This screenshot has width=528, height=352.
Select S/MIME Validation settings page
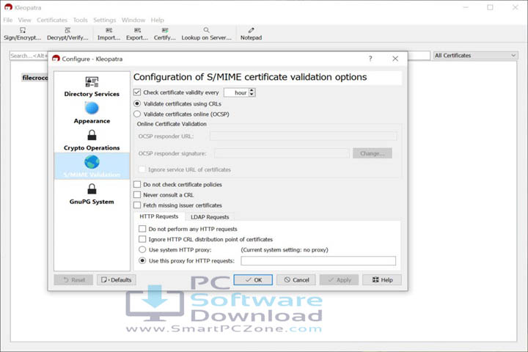tap(92, 166)
